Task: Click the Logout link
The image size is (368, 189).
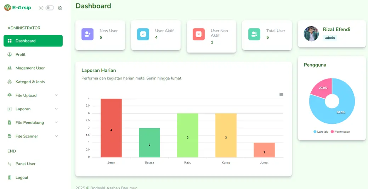Action: (x=33, y=178)
